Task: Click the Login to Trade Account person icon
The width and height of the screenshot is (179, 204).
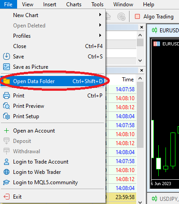Action: pos(6,162)
